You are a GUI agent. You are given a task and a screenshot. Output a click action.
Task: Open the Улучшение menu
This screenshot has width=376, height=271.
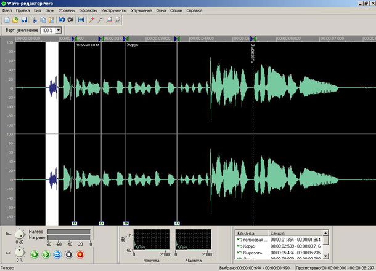141,10
